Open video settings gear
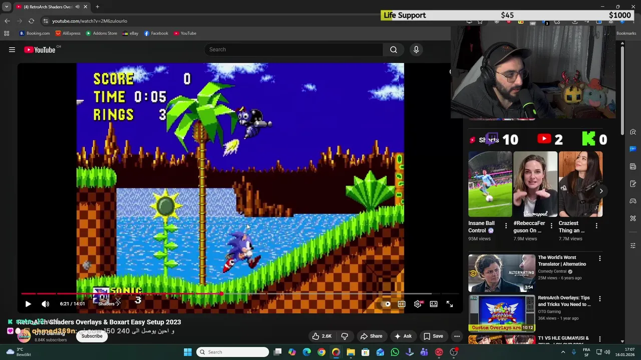Viewport: 641px width, 360px height. pyautogui.click(x=418, y=304)
